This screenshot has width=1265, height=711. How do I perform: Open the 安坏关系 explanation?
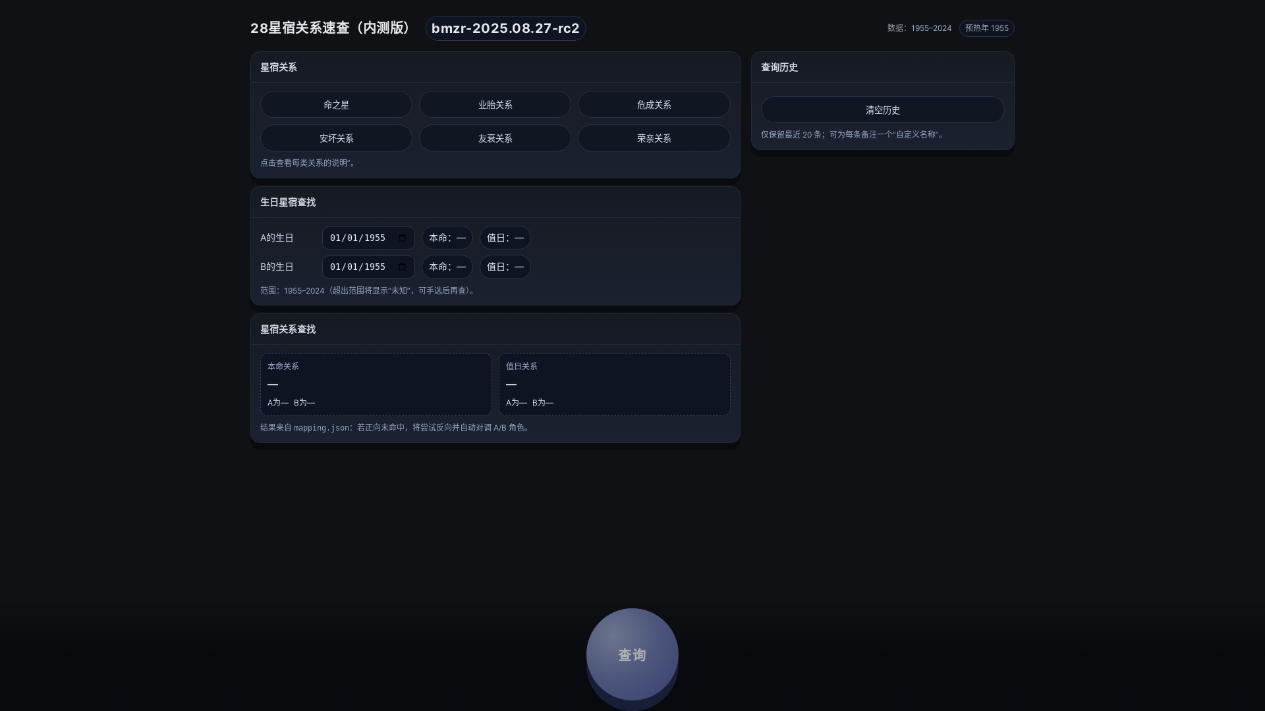point(336,138)
